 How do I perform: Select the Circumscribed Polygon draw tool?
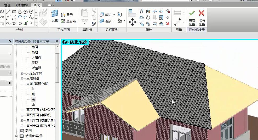tap(26, 12)
